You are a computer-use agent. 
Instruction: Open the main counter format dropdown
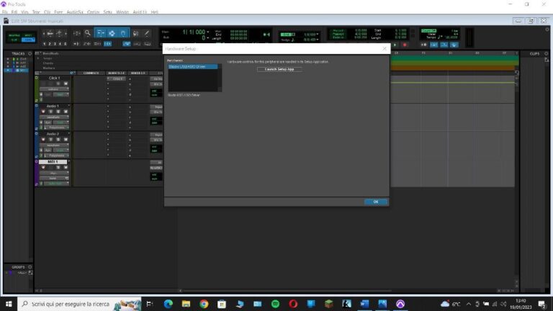tap(207, 32)
